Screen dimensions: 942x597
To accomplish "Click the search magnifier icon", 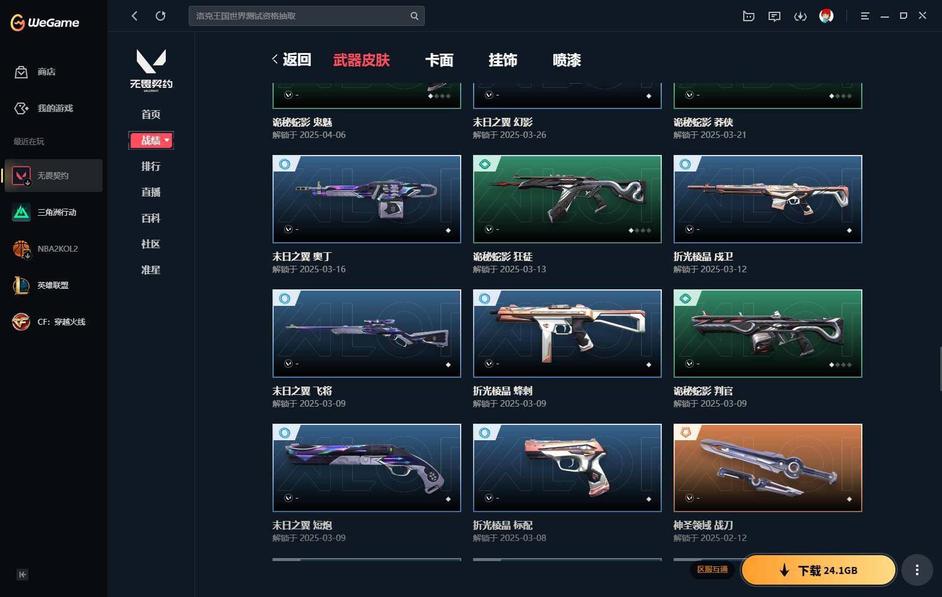I will 414,16.
